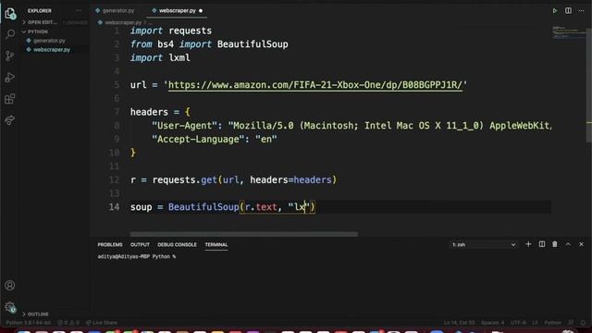The width and height of the screenshot is (592, 333).
Task: Click the UTF-8 encoding indicator
Action: pyautogui.click(x=518, y=323)
